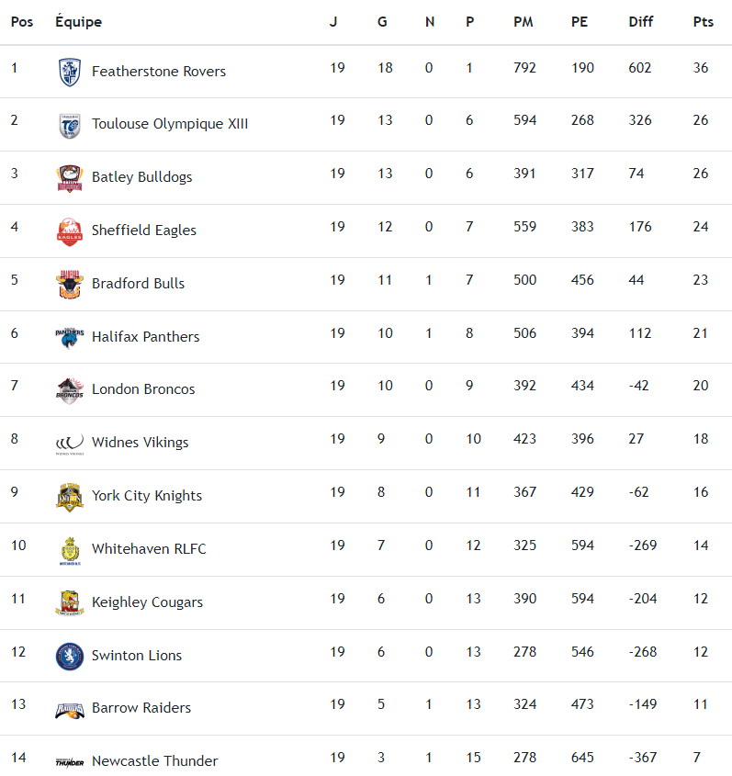Click the Batley Bulldogs team logo

point(70,178)
